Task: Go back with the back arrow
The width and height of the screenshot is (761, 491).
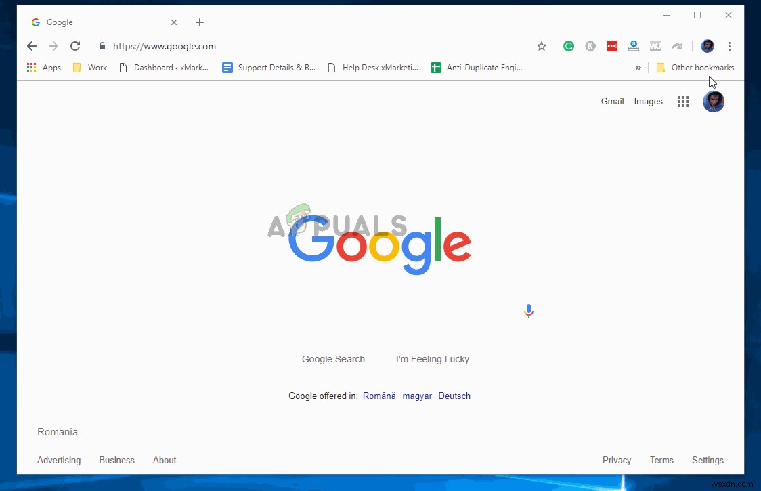Action: pos(32,46)
